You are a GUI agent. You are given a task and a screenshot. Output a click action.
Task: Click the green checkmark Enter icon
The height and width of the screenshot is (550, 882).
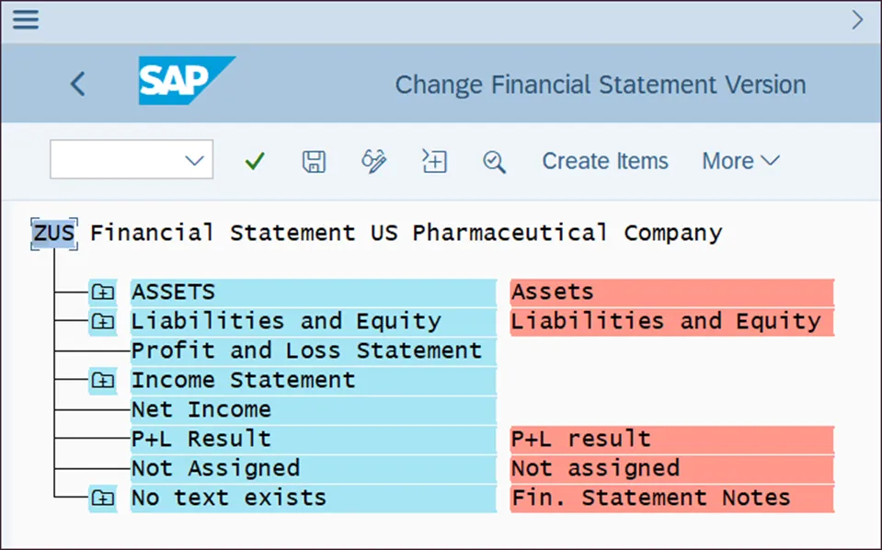click(255, 161)
